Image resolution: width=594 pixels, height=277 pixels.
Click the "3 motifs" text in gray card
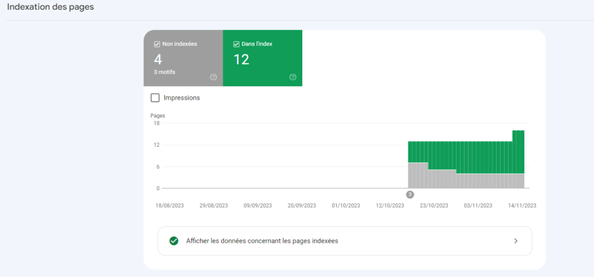(165, 72)
